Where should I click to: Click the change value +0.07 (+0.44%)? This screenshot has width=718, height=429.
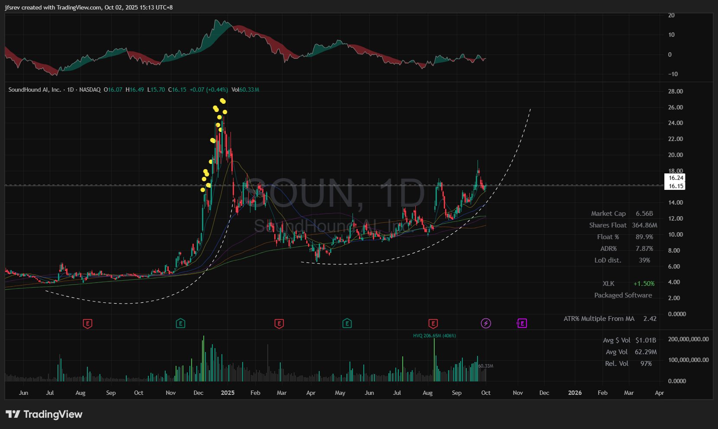pos(208,90)
